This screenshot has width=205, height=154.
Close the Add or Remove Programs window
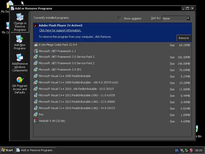(x=192, y=8)
